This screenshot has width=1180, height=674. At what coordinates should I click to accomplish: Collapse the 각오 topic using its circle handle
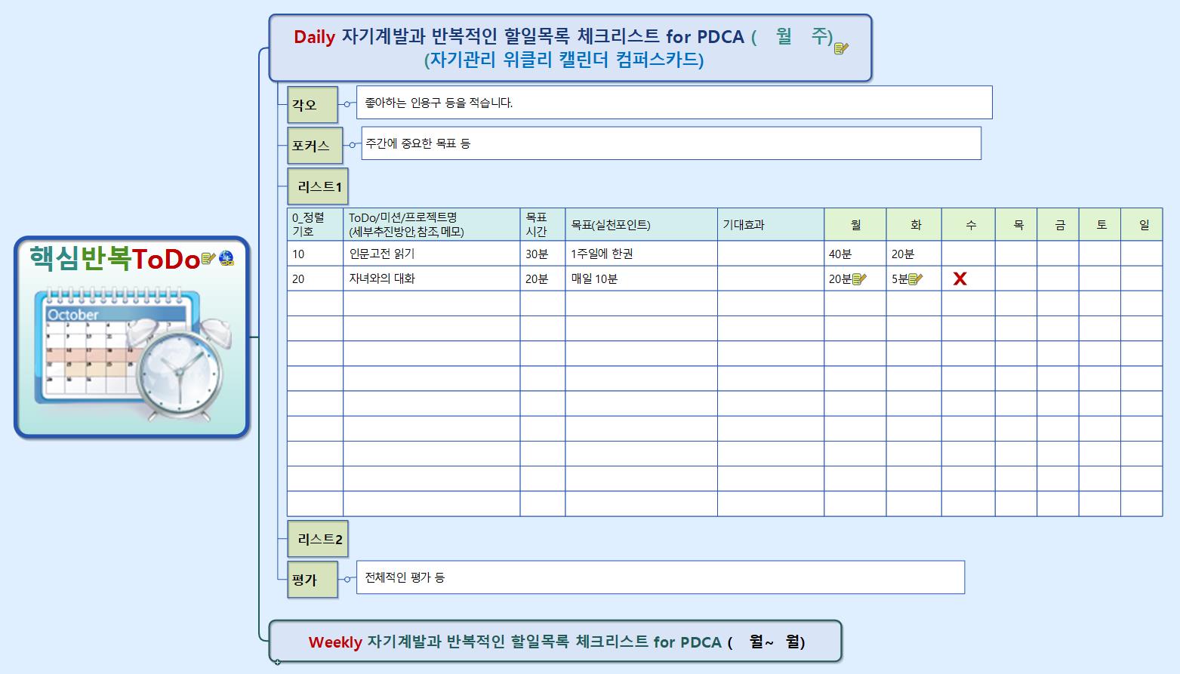tap(347, 104)
